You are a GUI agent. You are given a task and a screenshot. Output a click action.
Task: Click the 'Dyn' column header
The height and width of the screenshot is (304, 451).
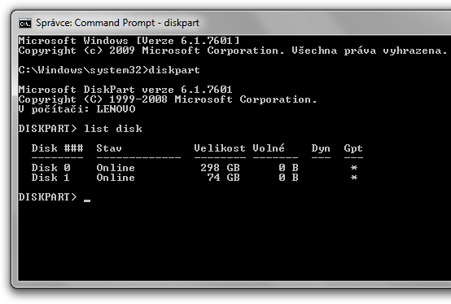pos(321,149)
